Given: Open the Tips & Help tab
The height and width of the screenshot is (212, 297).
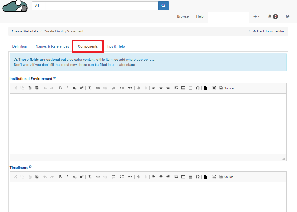Looking at the screenshot, I should (x=116, y=46).
